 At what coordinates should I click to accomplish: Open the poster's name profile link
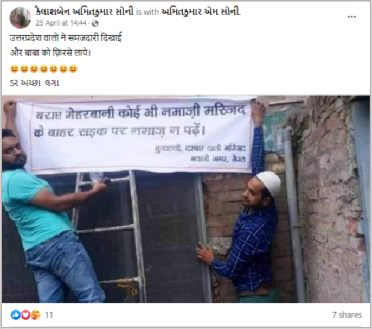(85, 11)
